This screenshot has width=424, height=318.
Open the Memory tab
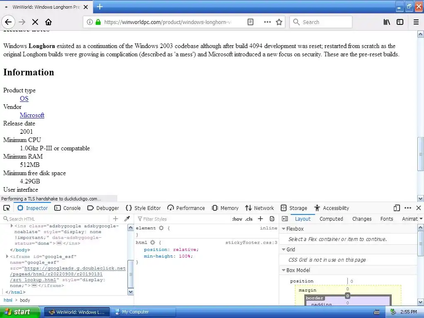(x=225, y=208)
